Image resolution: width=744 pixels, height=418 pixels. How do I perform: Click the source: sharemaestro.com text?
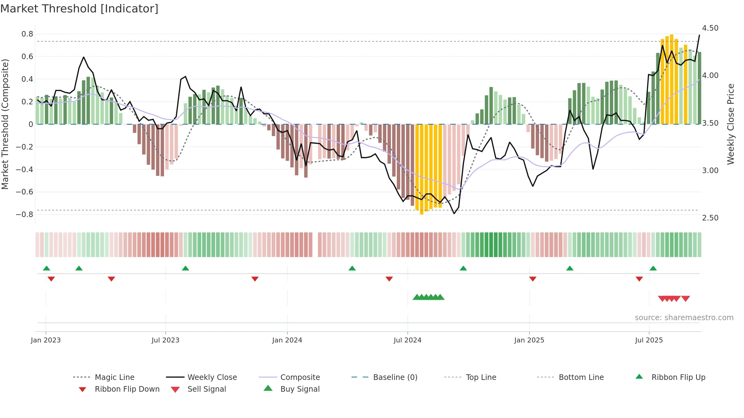[x=684, y=318]
